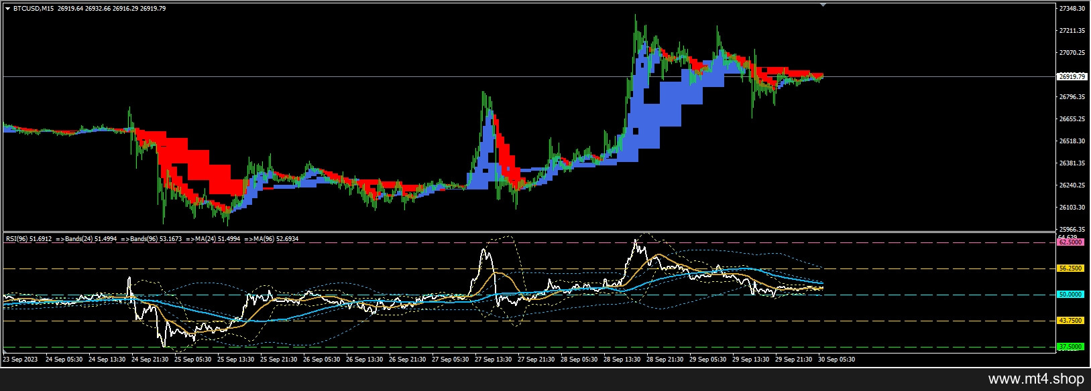Viewport: 1091px width, 391px height.
Task: Select the green 37.5000 RSI level tag
Action: 1071,347
